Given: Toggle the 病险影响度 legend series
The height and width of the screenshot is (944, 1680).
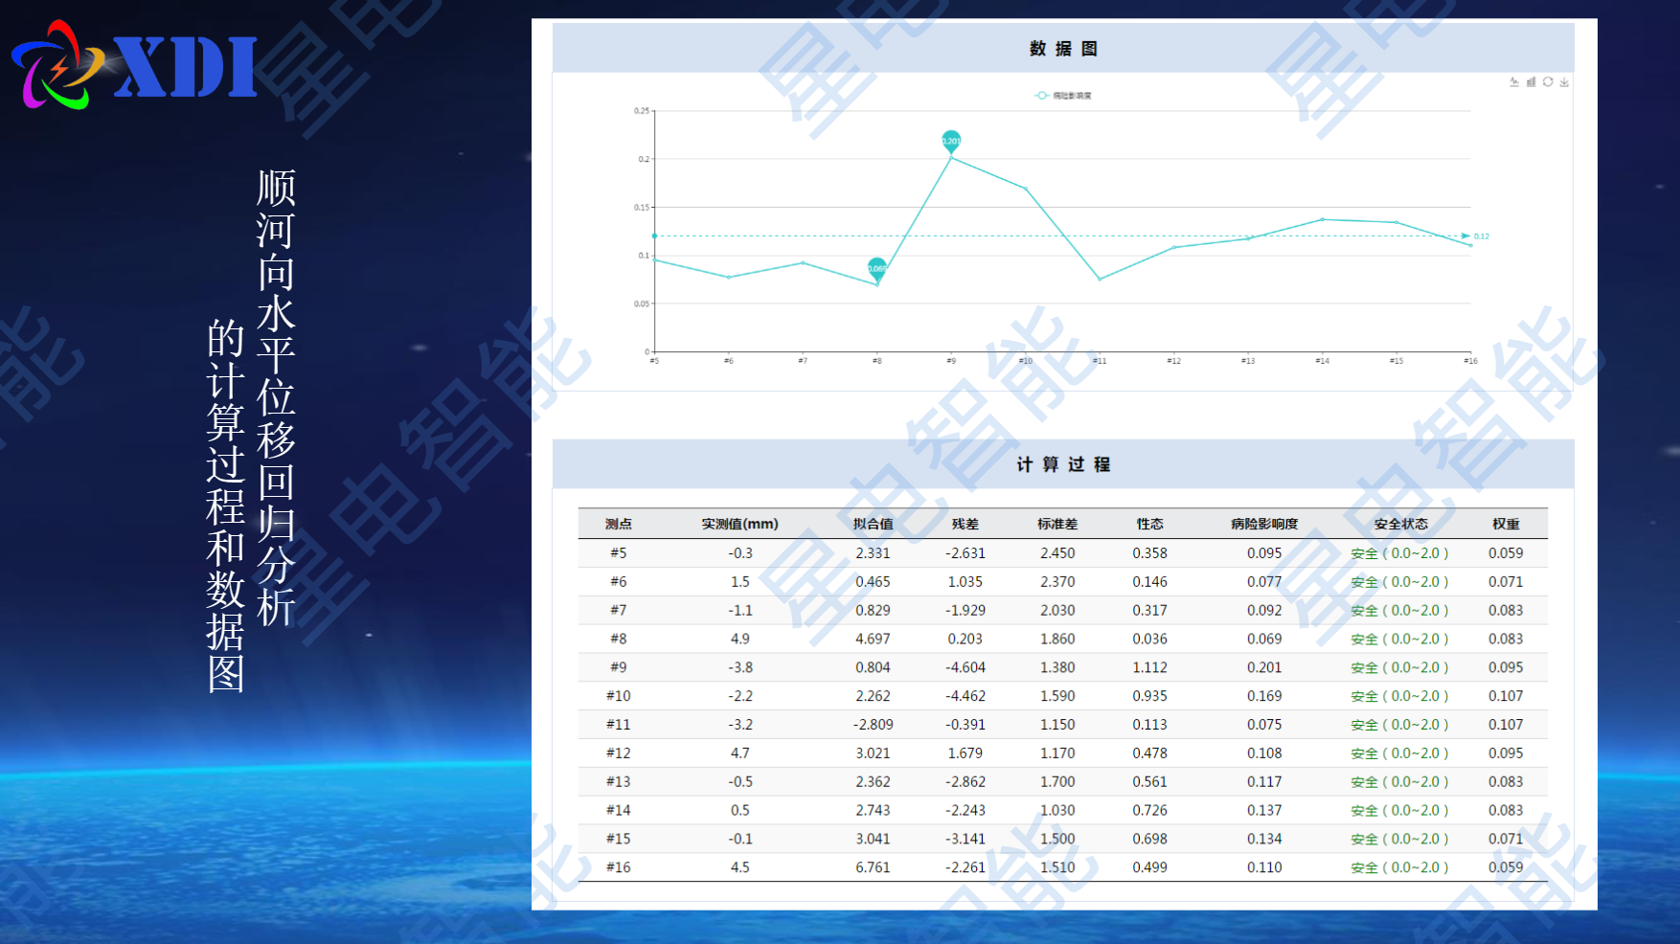Looking at the screenshot, I should (1063, 96).
